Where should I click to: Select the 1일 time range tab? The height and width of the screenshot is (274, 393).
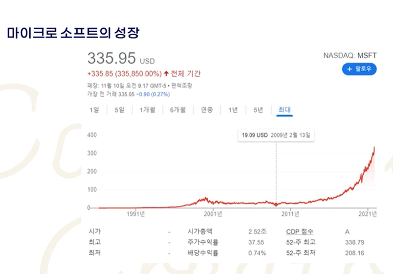click(x=94, y=110)
